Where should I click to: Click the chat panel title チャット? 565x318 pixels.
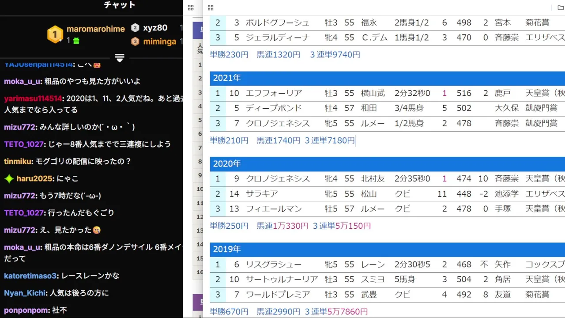click(x=120, y=5)
